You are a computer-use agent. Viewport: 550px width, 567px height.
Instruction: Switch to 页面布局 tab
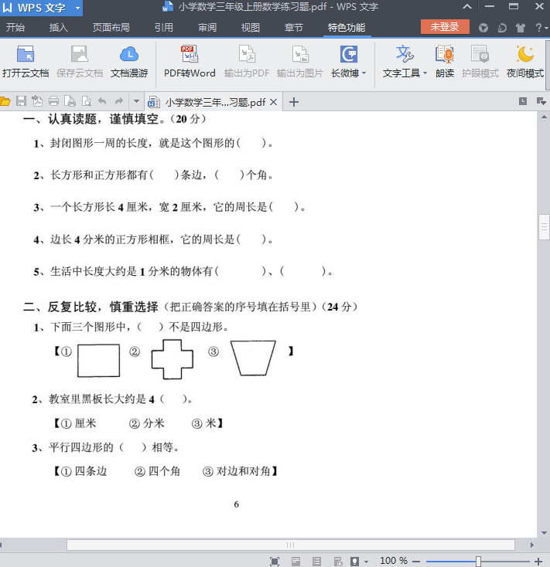point(111,28)
